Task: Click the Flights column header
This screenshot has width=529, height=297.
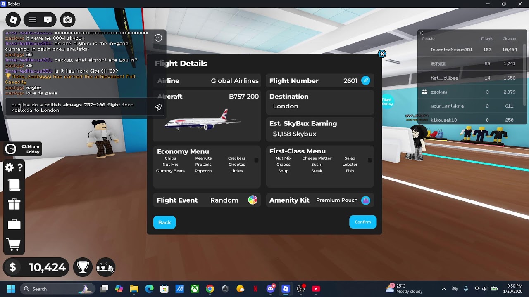Action: [x=487, y=39]
